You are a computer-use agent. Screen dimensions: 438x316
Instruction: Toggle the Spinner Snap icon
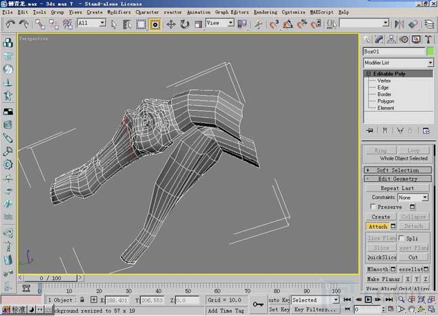(x=316, y=24)
